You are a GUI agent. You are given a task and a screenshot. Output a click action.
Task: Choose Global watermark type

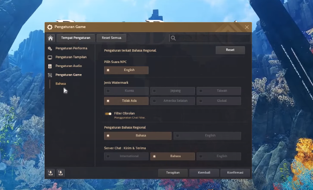click(x=219, y=101)
